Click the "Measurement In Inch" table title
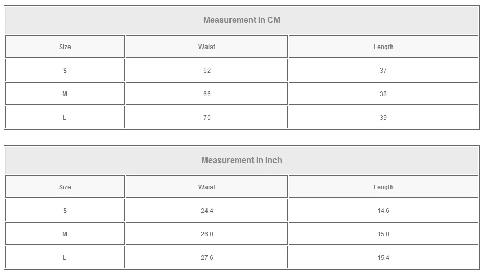Viewport: 483px width, 275px height. [x=242, y=161]
